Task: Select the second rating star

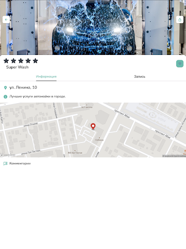Action: [14, 61]
